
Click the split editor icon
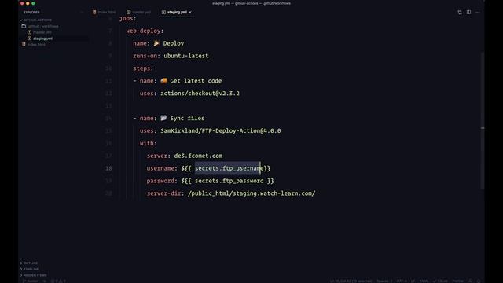pyautogui.click(x=468, y=13)
